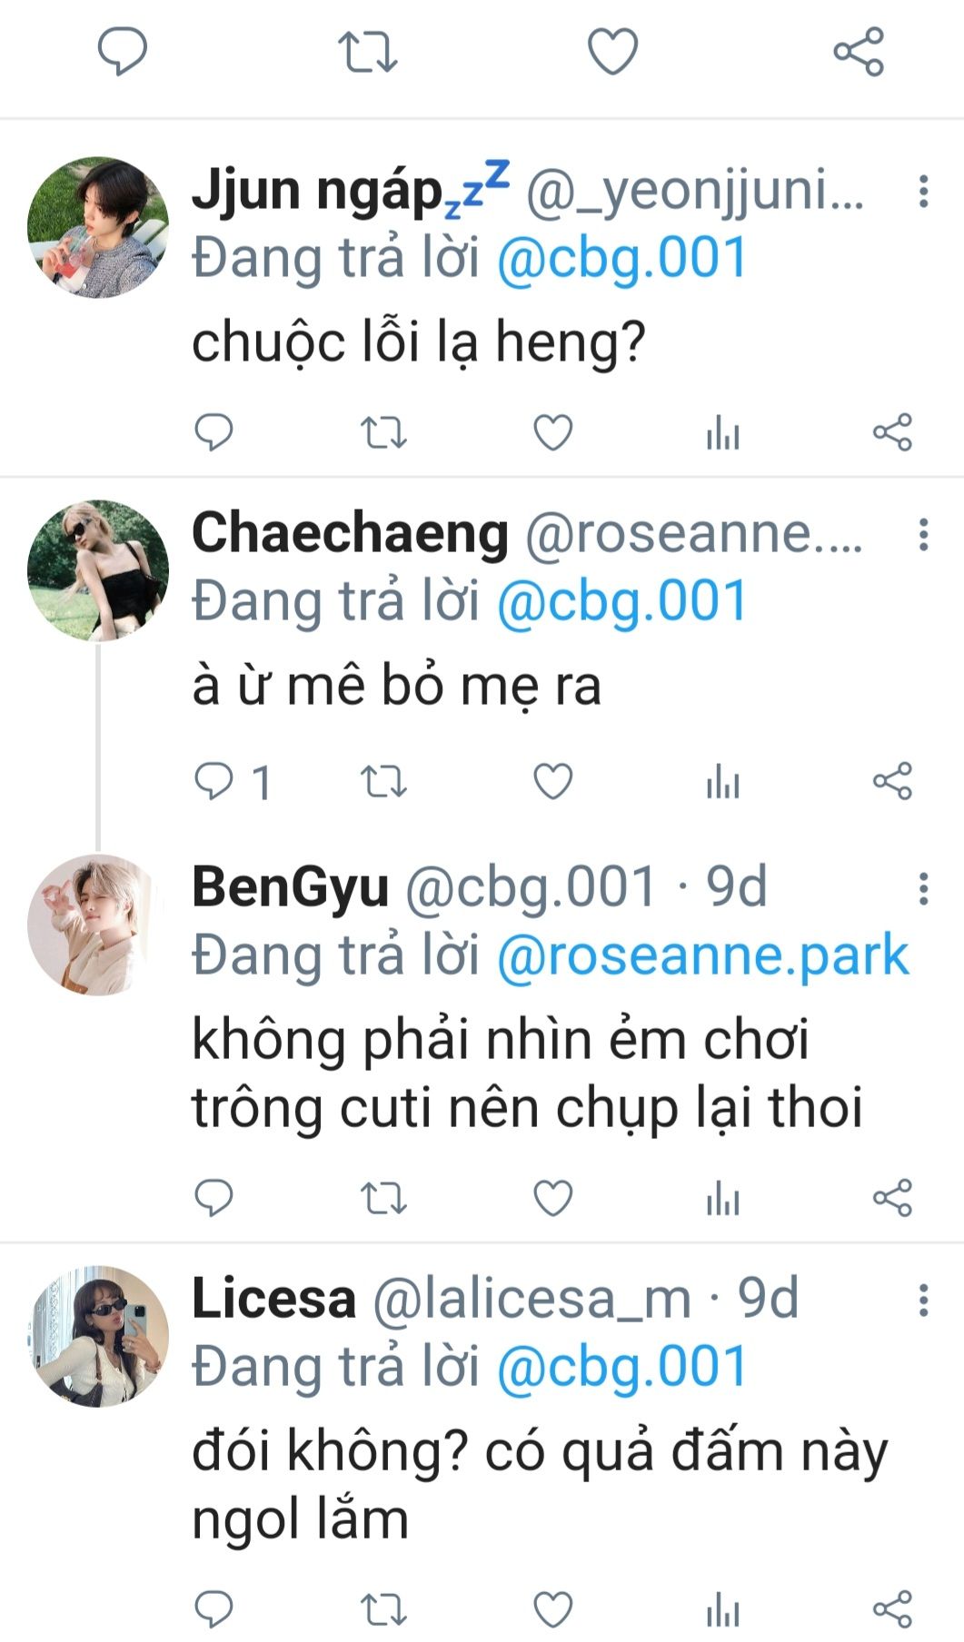This screenshot has width=964, height=1642.
Task: Like the main tweet at top
Action: [613, 51]
